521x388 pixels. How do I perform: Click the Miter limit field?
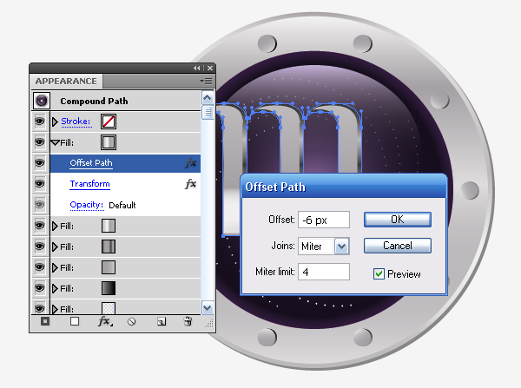324,272
